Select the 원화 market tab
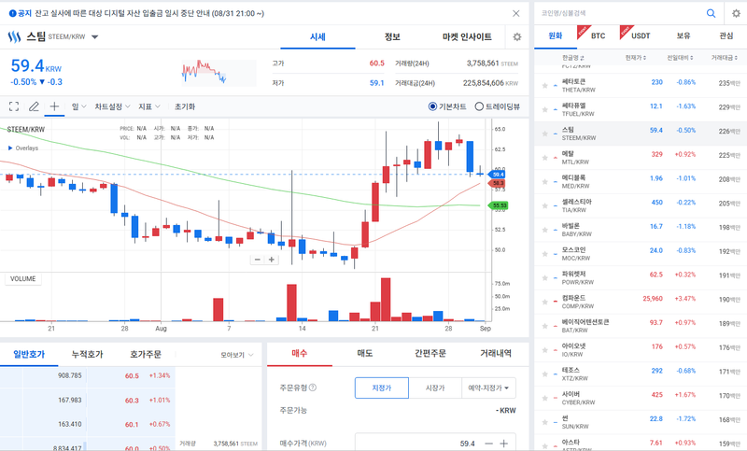747x451 pixels. (556, 35)
